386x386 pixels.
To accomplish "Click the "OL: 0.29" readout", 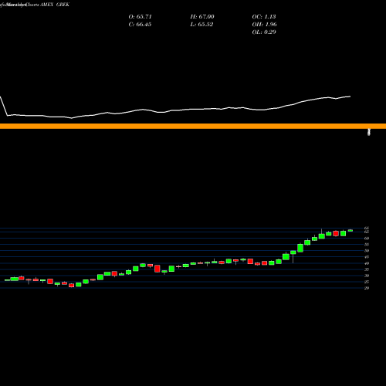I will [264, 32].
